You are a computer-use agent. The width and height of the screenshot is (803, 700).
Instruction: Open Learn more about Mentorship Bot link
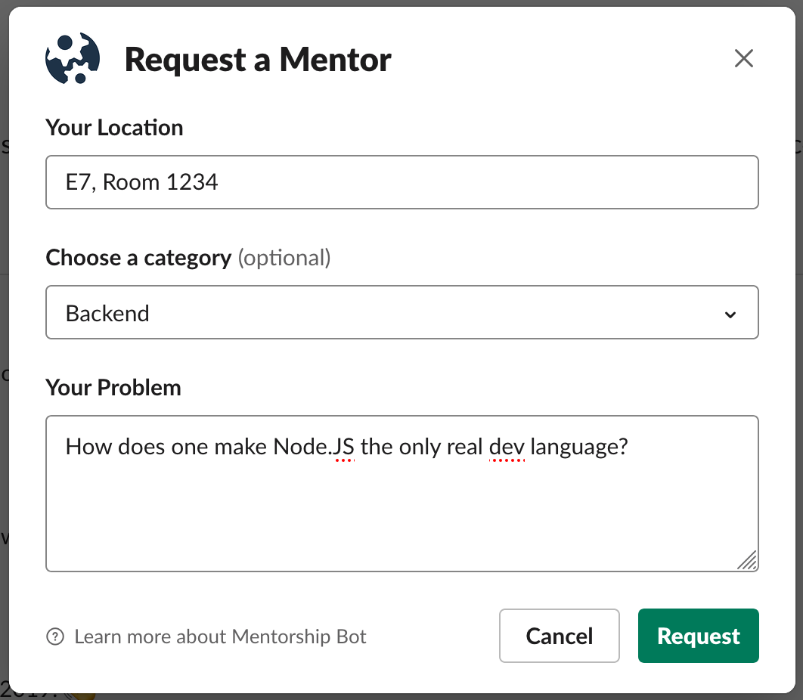pos(220,637)
